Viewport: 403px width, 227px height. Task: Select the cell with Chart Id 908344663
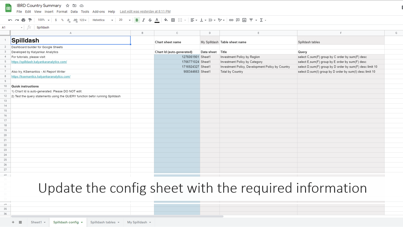[177, 72]
